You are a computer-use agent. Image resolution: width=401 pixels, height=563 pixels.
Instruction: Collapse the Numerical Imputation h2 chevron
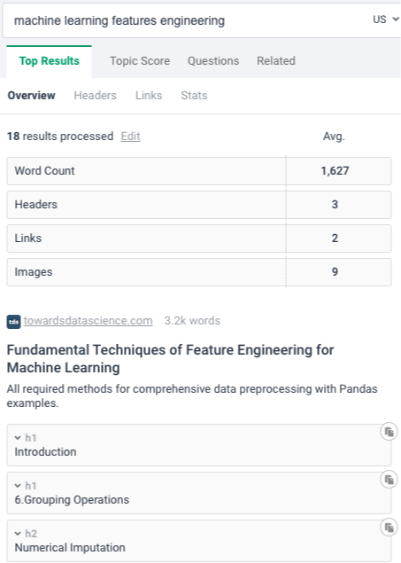click(18, 534)
